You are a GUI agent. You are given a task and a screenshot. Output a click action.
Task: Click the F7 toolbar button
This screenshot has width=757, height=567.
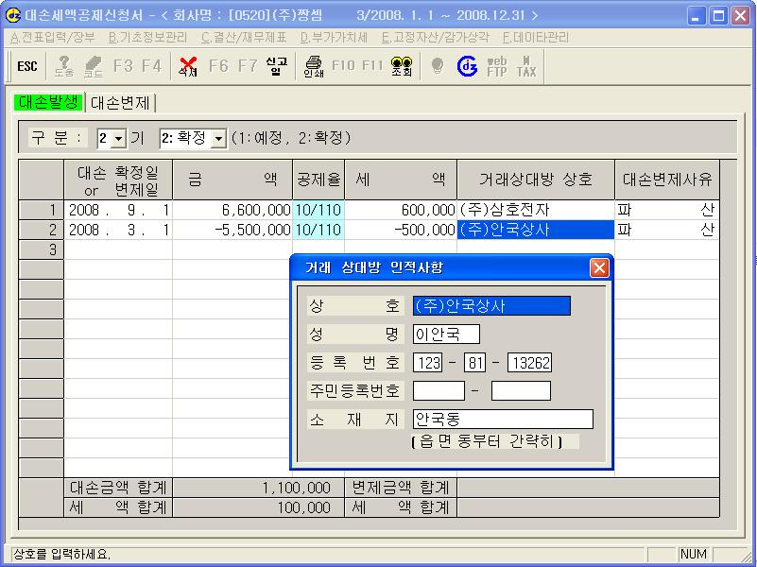tap(248, 65)
